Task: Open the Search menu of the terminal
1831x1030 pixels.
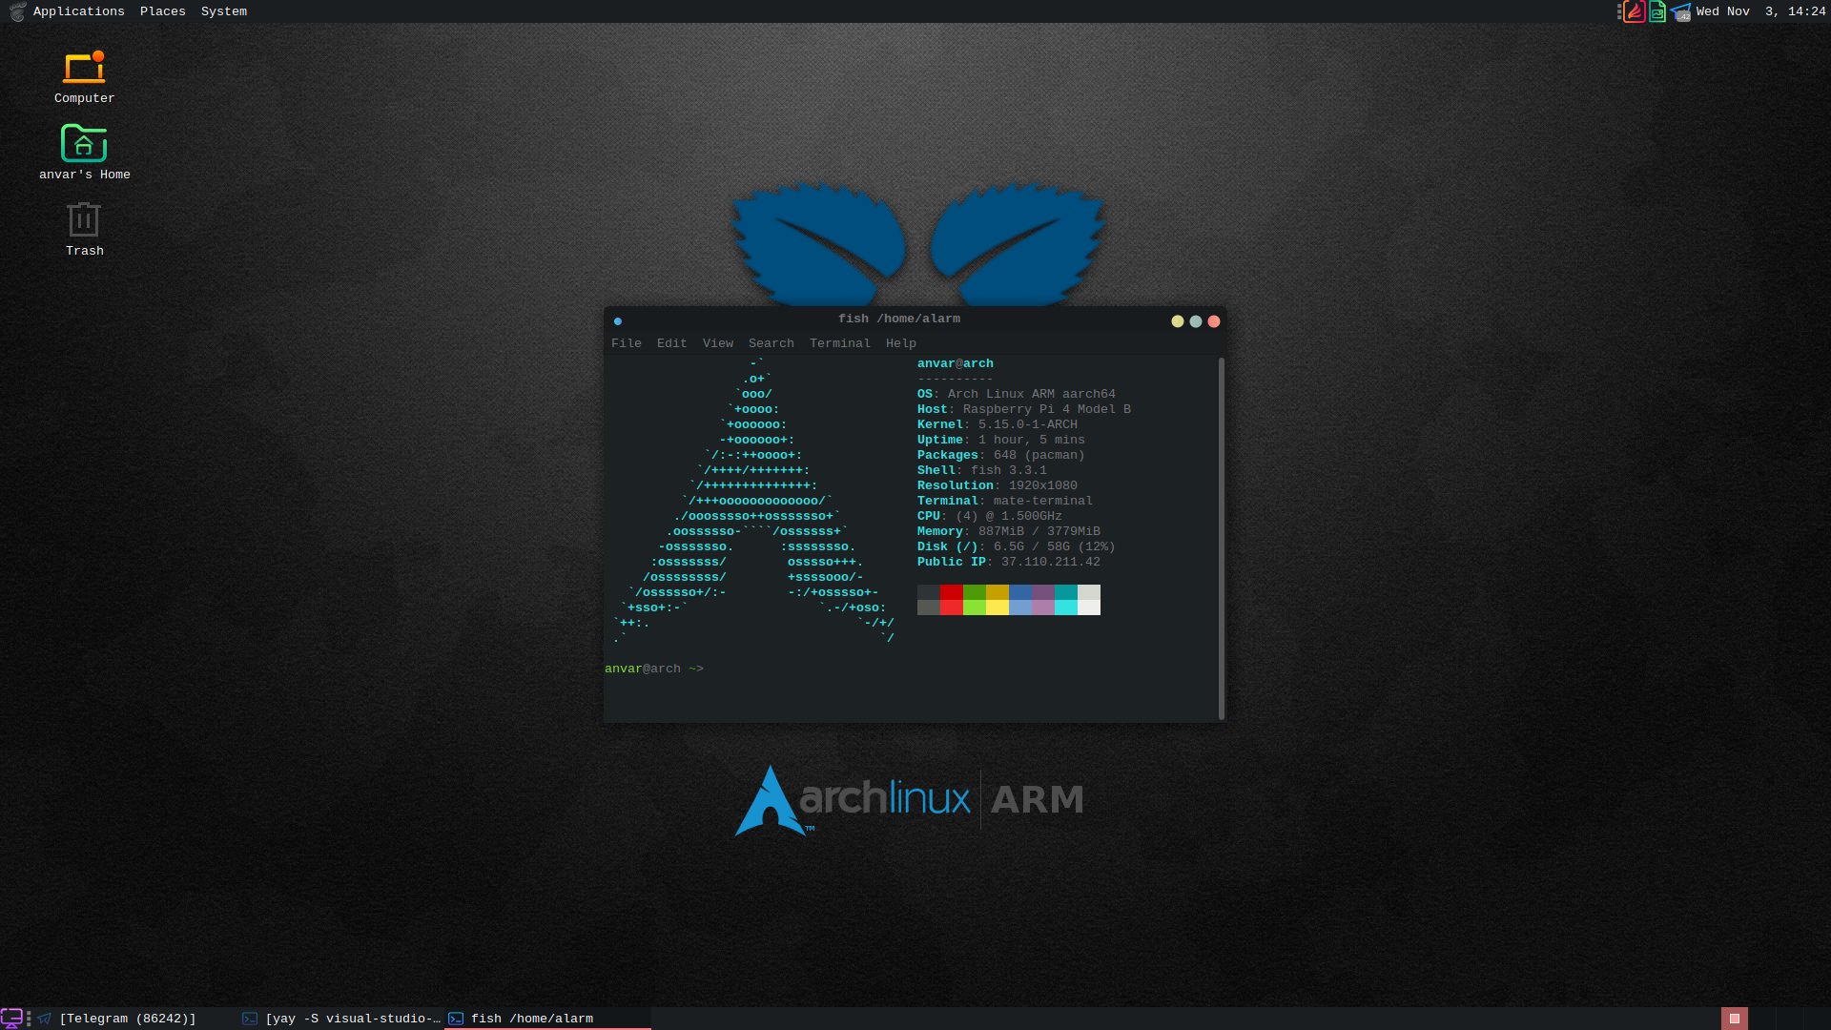Action: click(771, 342)
